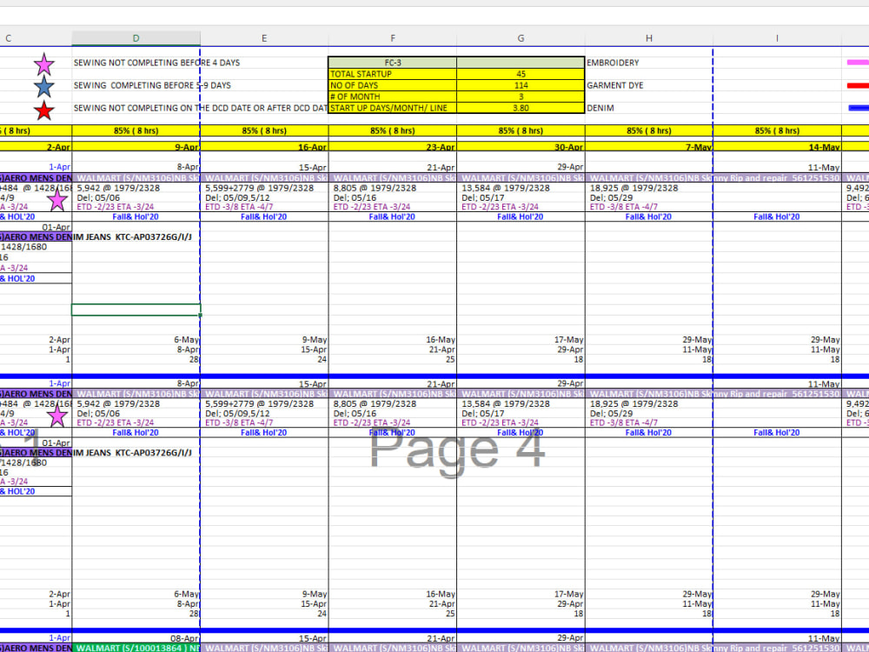Select the GARMENT DYE legend text
This screenshot has height=652, width=869.
(x=615, y=85)
